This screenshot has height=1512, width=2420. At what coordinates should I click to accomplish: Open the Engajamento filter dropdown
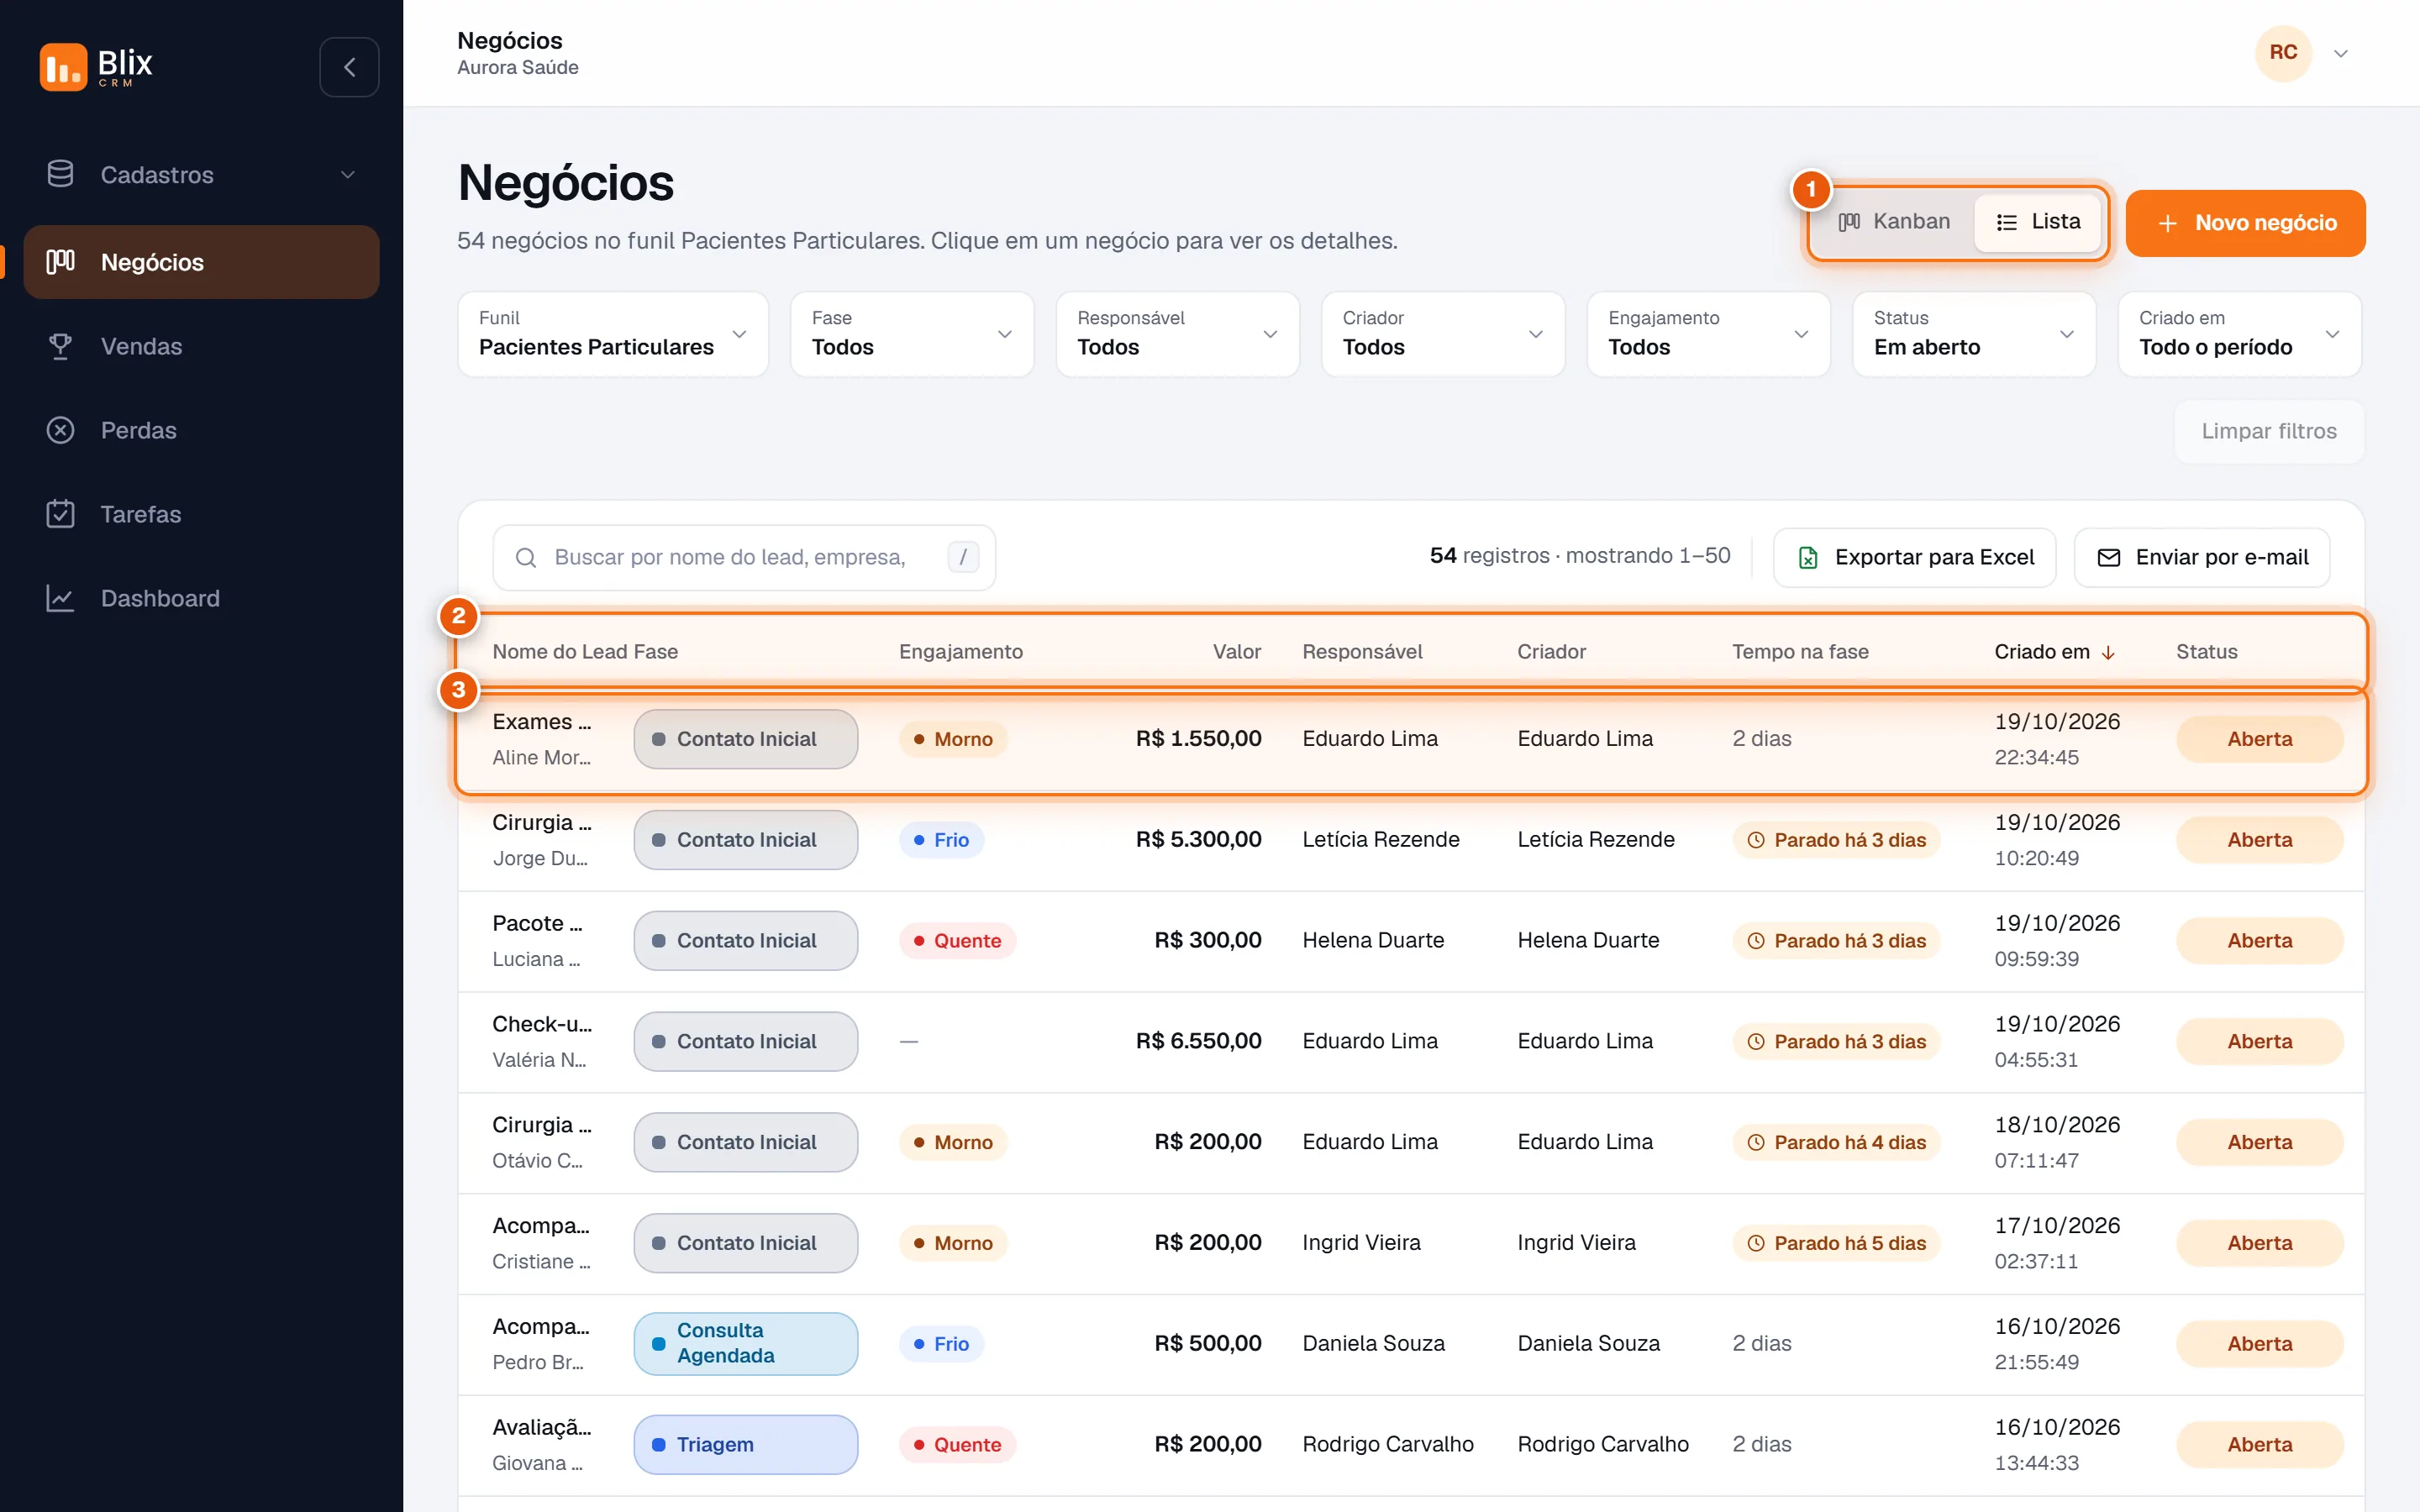1708,334
